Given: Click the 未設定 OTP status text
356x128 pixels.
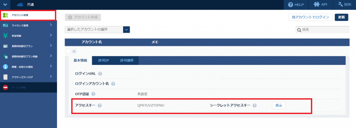Looking at the screenshot, I should pos(142,94).
